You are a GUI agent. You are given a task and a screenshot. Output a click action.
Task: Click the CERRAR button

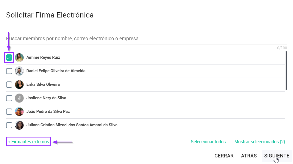[224, 156]
